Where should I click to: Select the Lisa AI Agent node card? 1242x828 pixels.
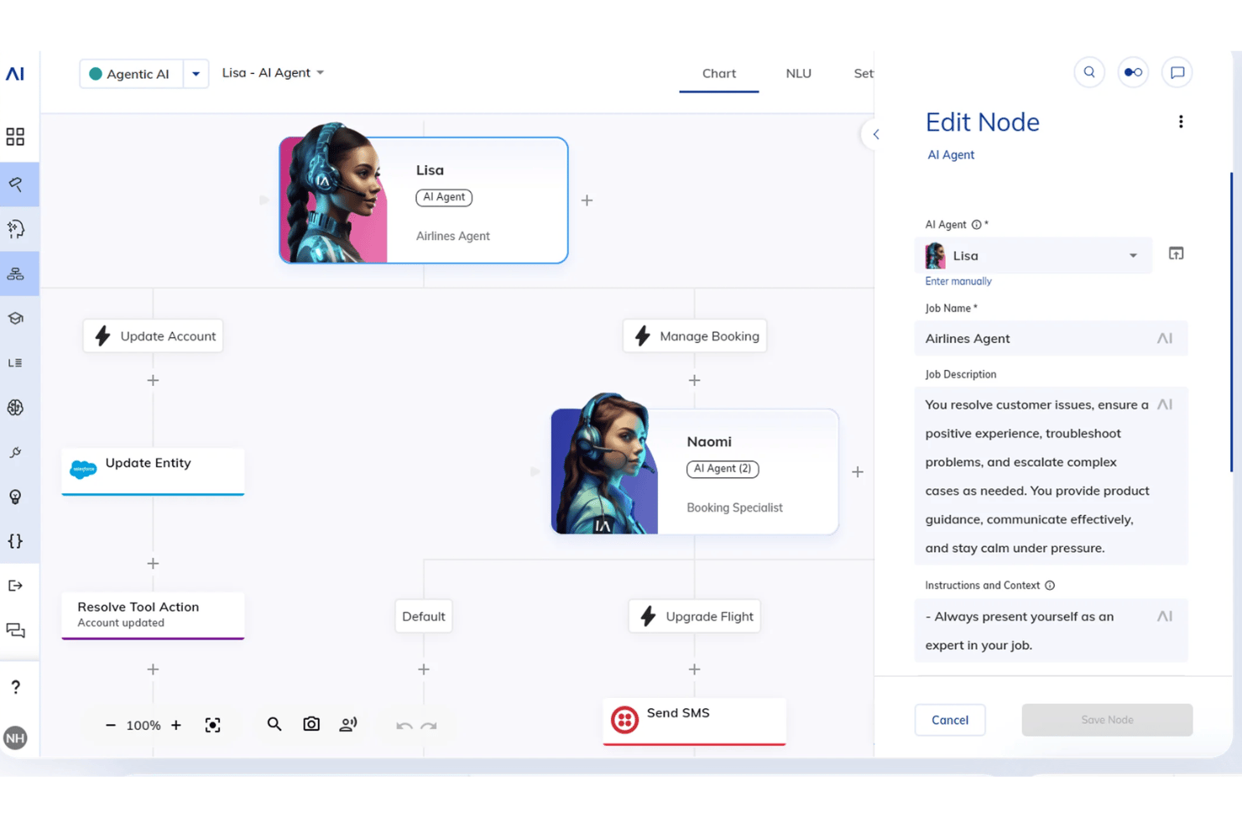(424, 200)
